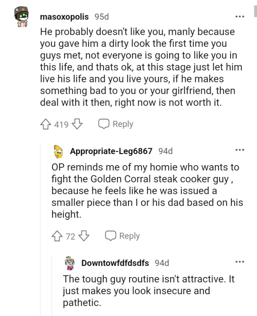Upvote Appropriate-Leg6867's comment
The width and height of the screenshot is (257, 316).
tap(57, 235)
